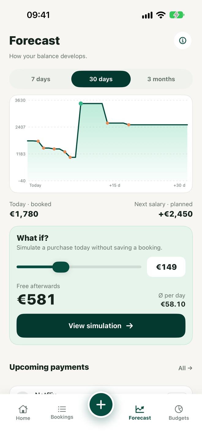Tap the plus add button
Screen dimensions: 202x440
pos(101,405)
